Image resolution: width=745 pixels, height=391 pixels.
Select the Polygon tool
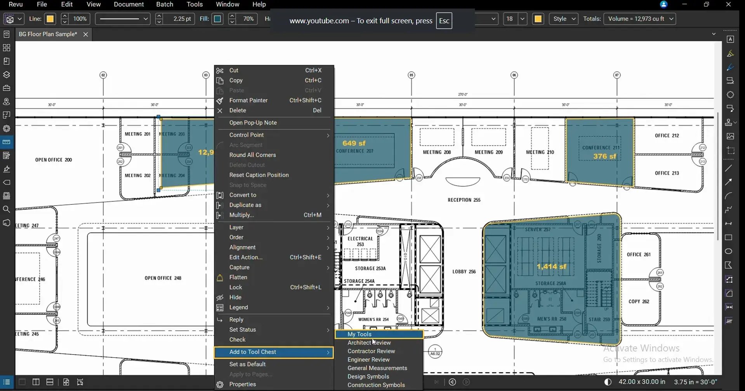pos(729,265)
